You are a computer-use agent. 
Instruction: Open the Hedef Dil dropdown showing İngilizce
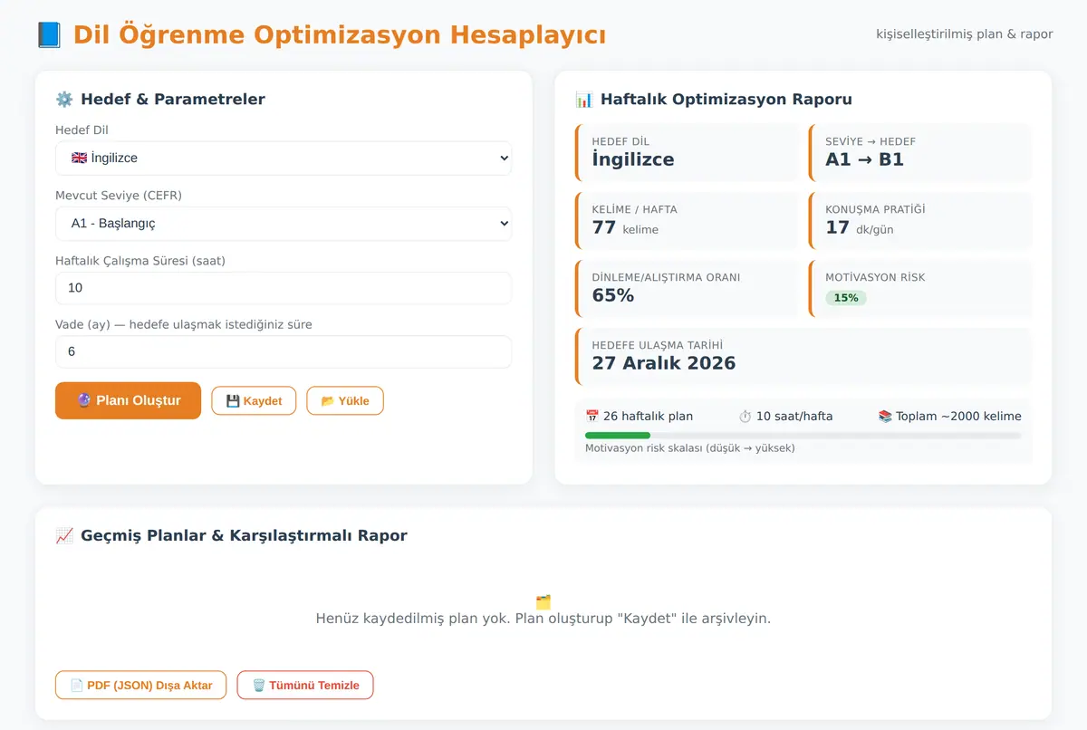coord(284,158)
